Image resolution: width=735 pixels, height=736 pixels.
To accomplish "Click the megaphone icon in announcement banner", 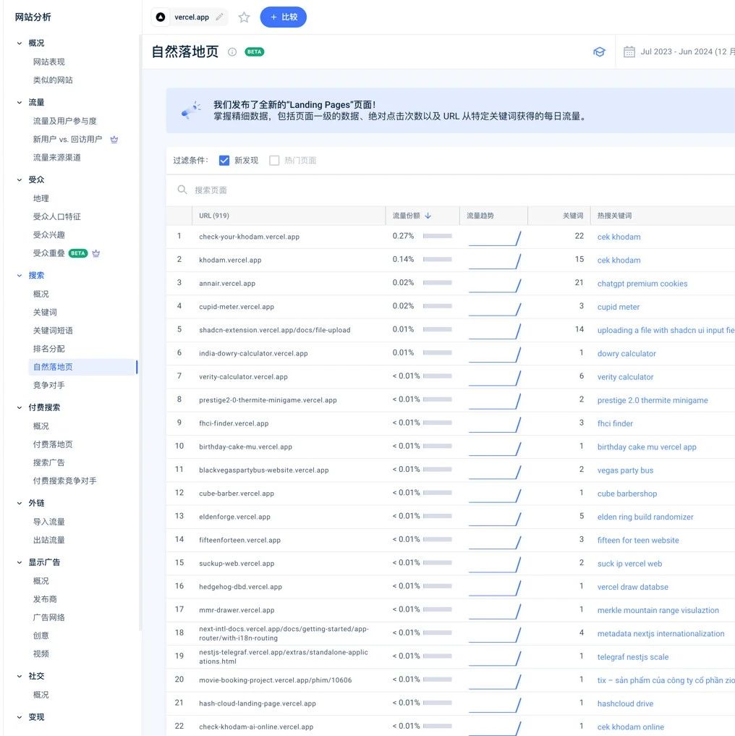I will tap(191, 110).
